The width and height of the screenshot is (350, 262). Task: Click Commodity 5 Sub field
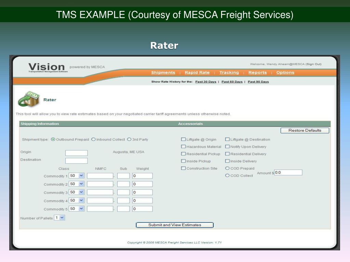pyautogui.click(x=123, y=209)
